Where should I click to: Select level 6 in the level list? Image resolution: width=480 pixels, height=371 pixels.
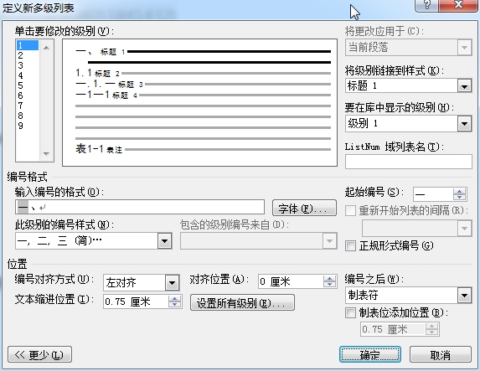click(28, 95)
